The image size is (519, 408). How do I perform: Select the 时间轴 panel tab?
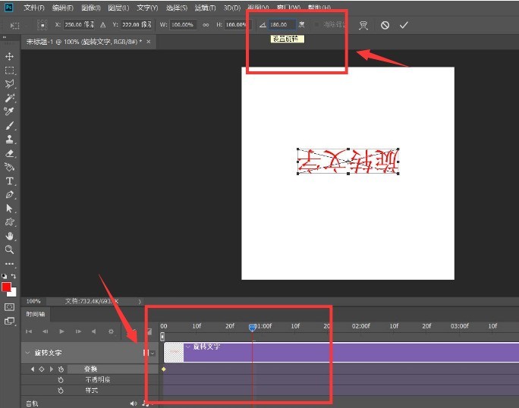(36, 314)
